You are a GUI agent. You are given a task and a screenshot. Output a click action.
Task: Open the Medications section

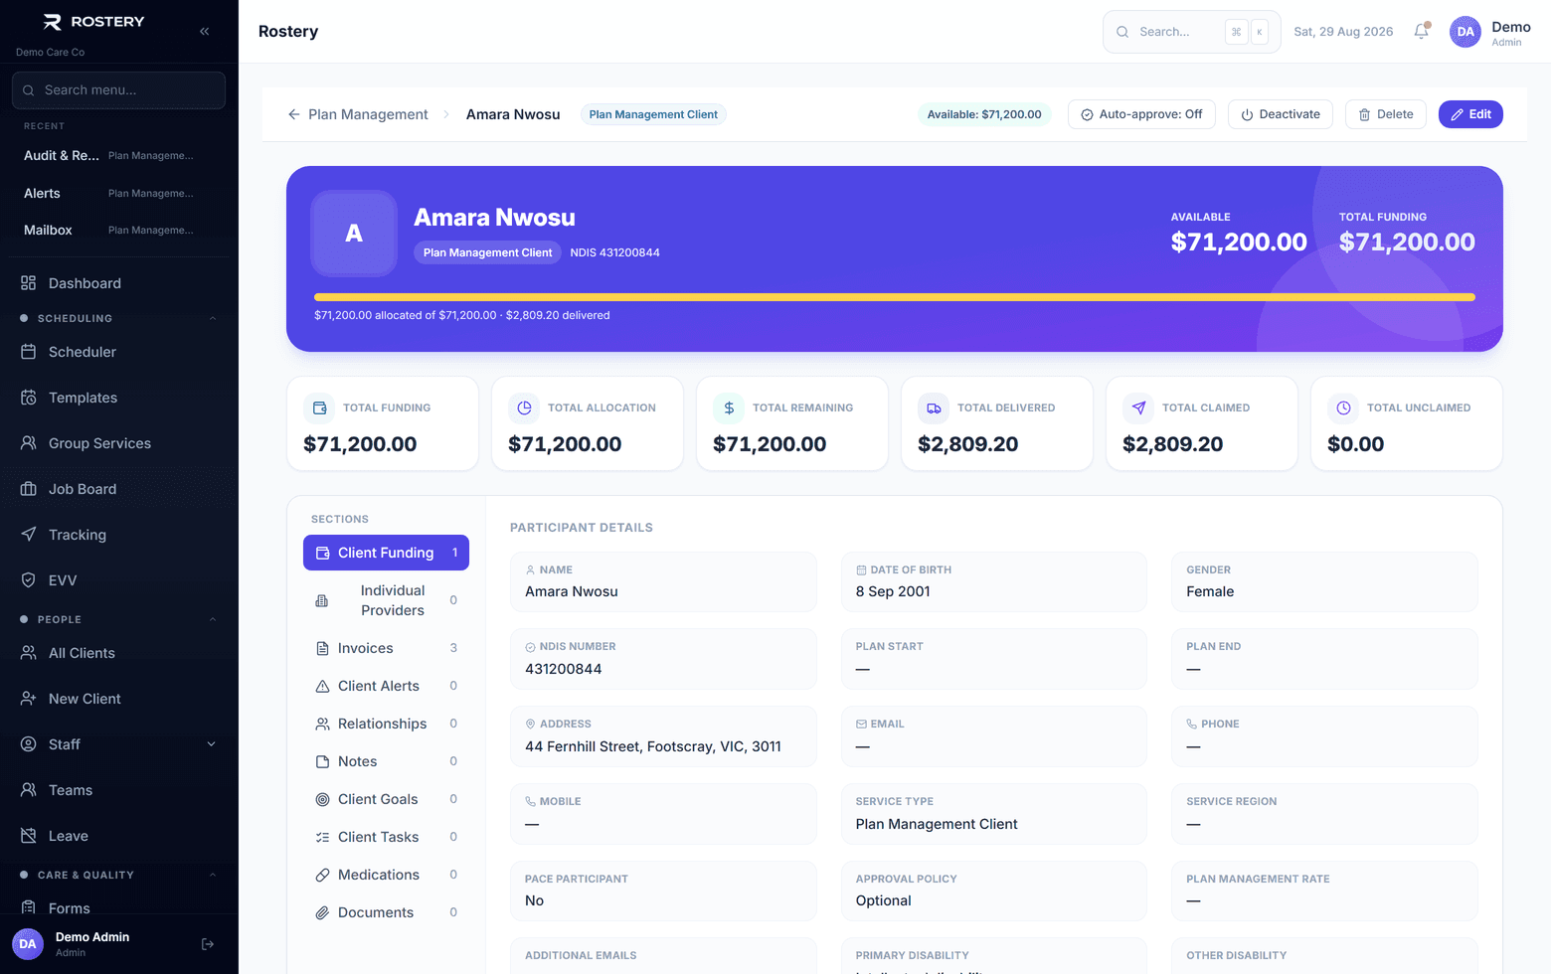click(386, 875)
